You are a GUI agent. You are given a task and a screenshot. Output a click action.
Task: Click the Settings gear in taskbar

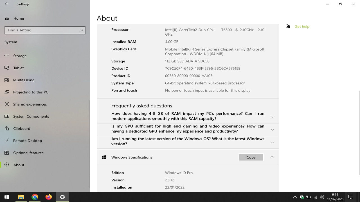click(x=62, y=197)
